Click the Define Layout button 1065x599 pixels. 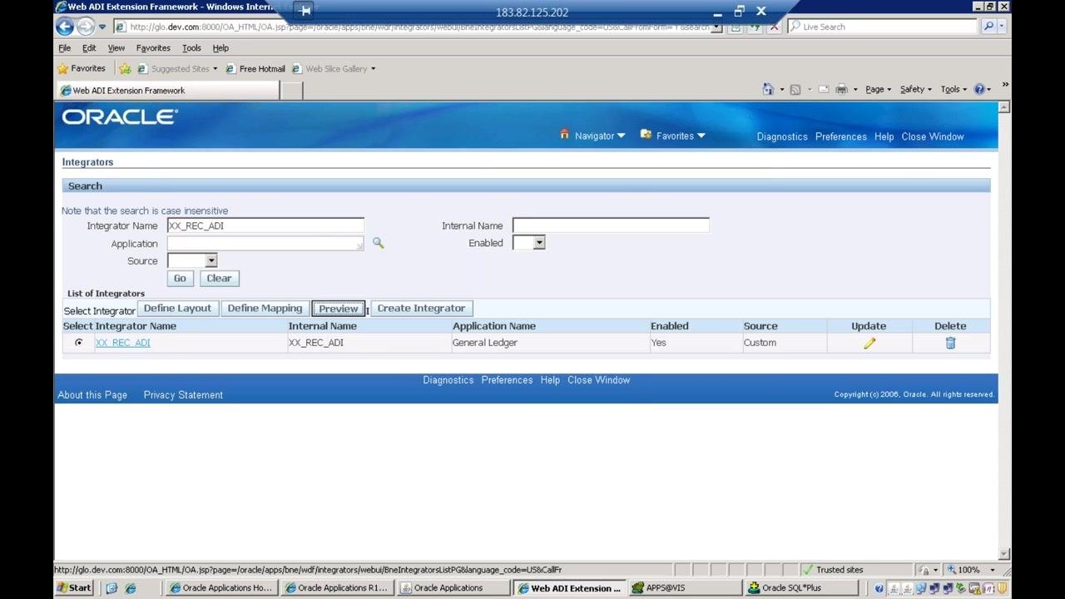click(177, 309)
